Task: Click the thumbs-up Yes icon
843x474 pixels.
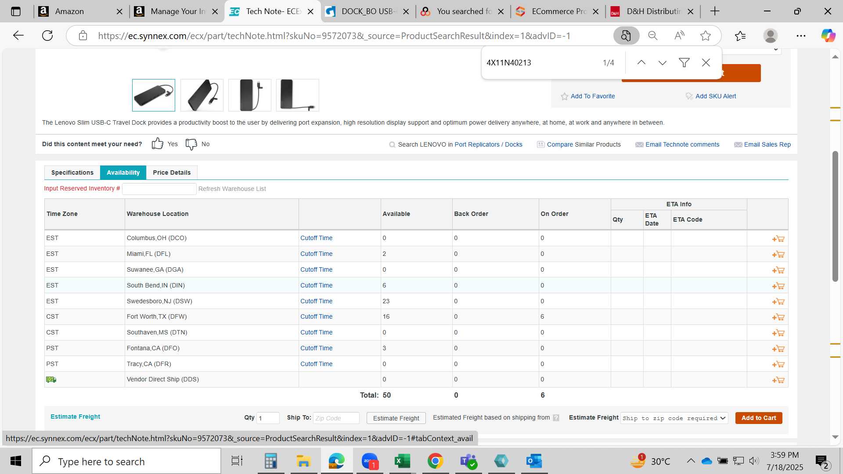Action: tap(157, 144)
